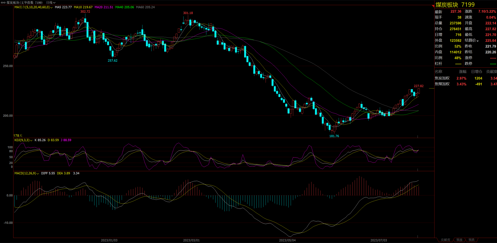Click the 2023/07/03 date axis label
The width and height of the screenshot is (497, 243).
379,240
